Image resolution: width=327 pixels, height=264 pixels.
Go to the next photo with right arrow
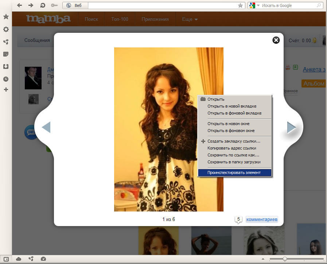(x=291, y=127)
